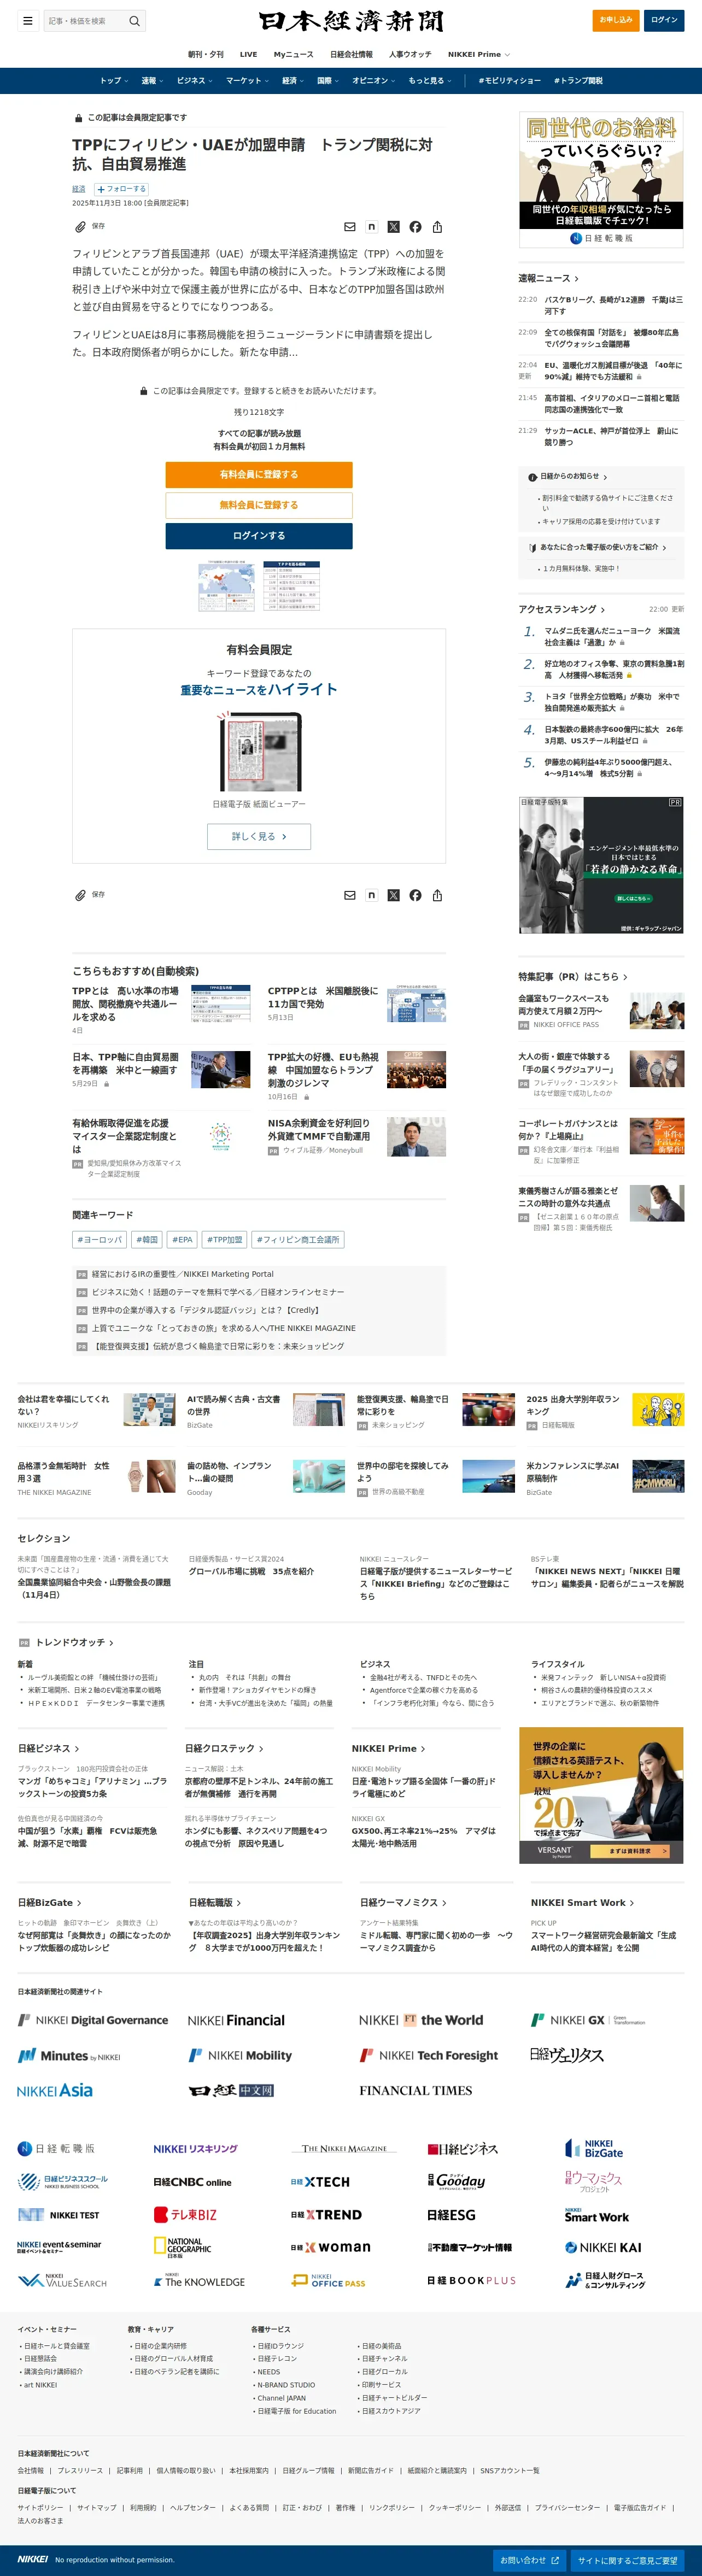
Task: Open the FINANCIAL TIMES logo link
Action: (x=415, y=2090)
